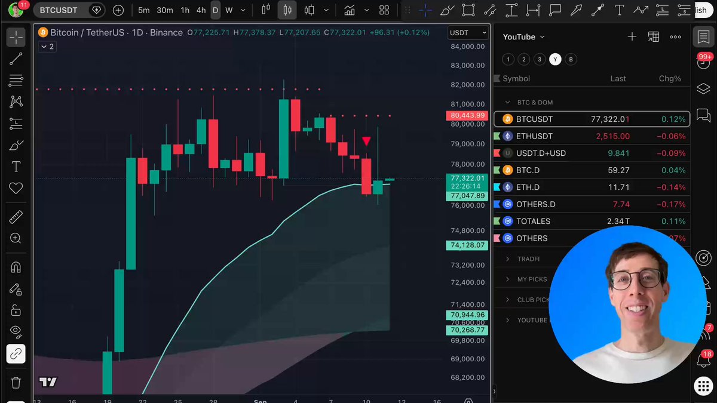This screenshot has height=403, width=717.
Task: Add symbol with plus icon in watchlist
Action: tap(632, 37)
